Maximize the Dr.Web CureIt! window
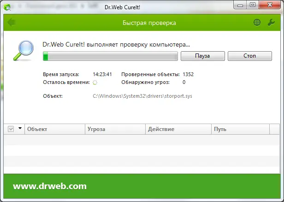284x202 pixels. (x=253, y=5)
